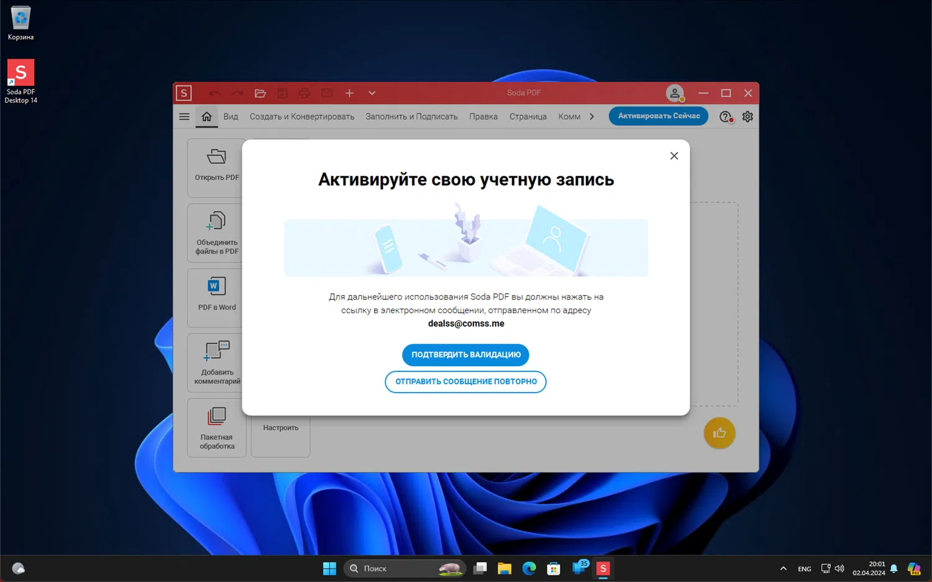Open the Создать и Конвертировать tab
The height and width of the screenshot is (582, 932).
(x=302, y=117)
